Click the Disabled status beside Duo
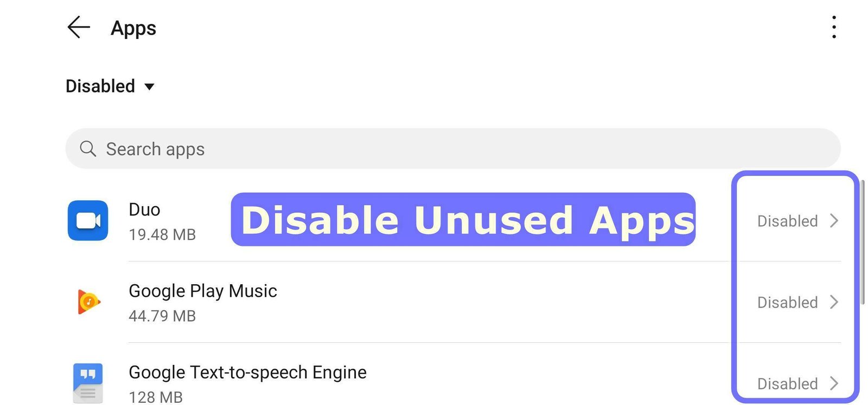This screenshot has height=405, width=868. (x=787, y=221)
